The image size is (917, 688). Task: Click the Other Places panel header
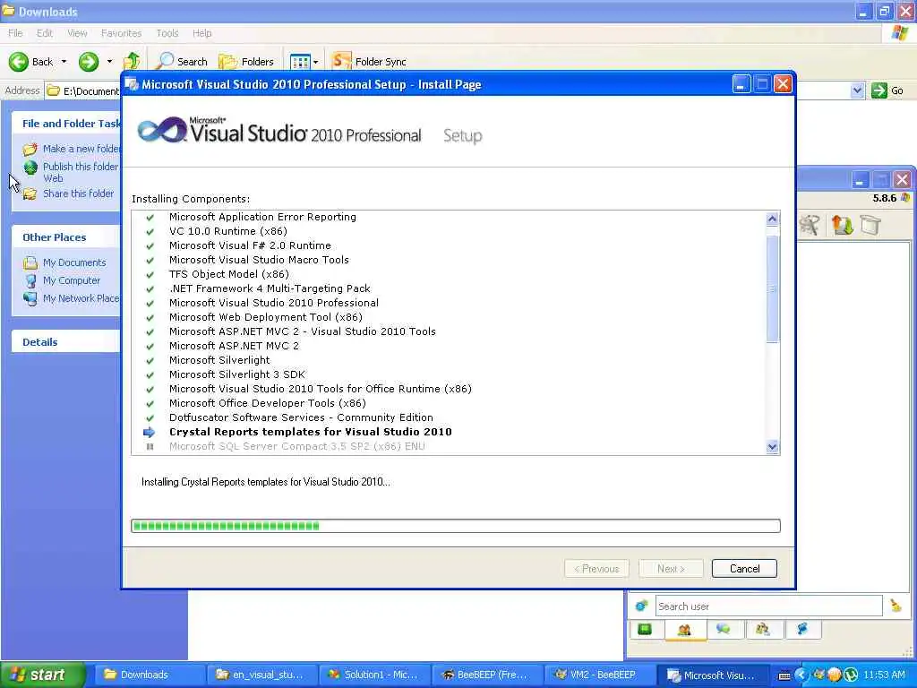pos(65,236)
